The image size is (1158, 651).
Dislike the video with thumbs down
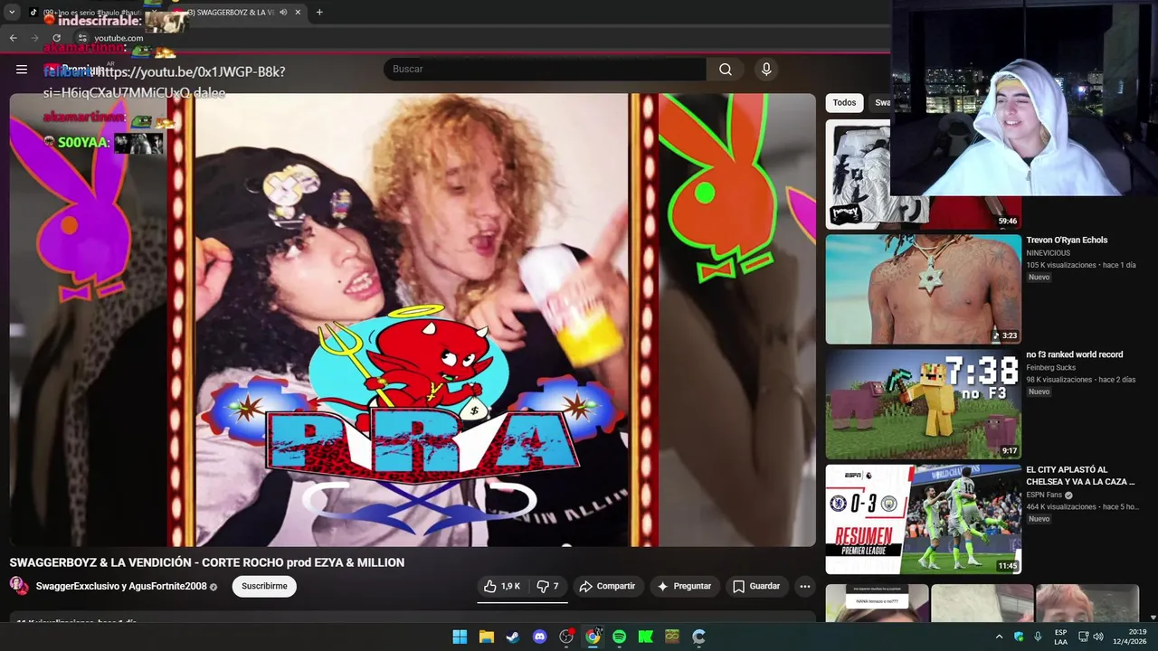[x=548, y=587]
